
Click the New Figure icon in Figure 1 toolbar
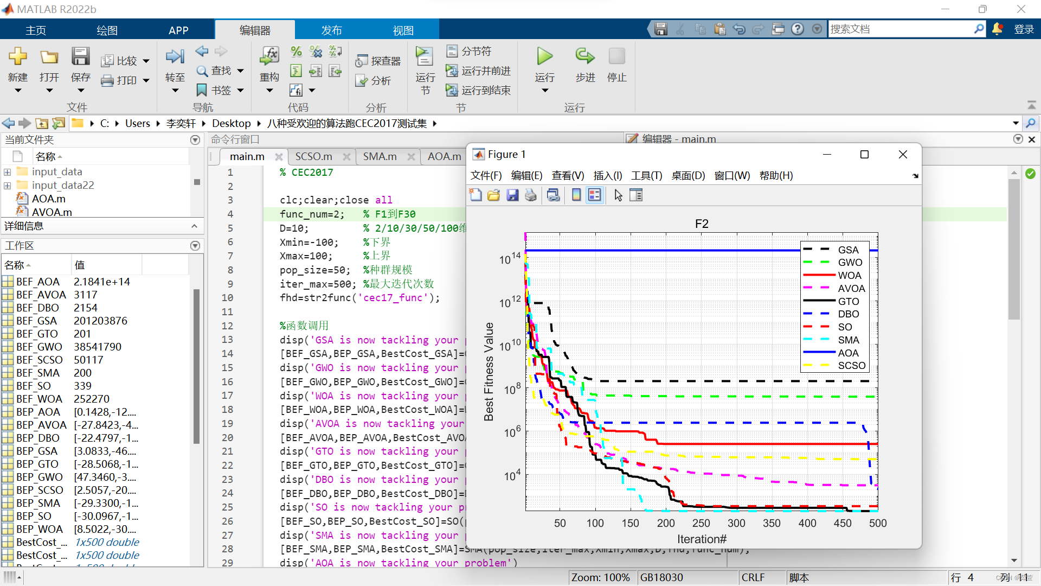(475, 195)
